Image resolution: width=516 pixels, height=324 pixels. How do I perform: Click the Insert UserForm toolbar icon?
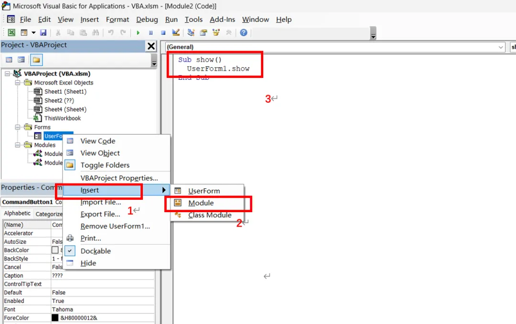24,32
